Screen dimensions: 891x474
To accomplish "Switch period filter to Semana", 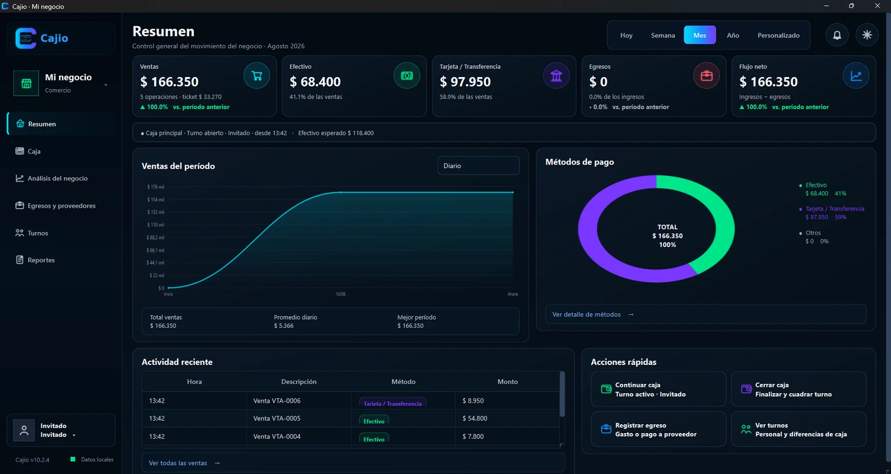I will tap(662, 35).
